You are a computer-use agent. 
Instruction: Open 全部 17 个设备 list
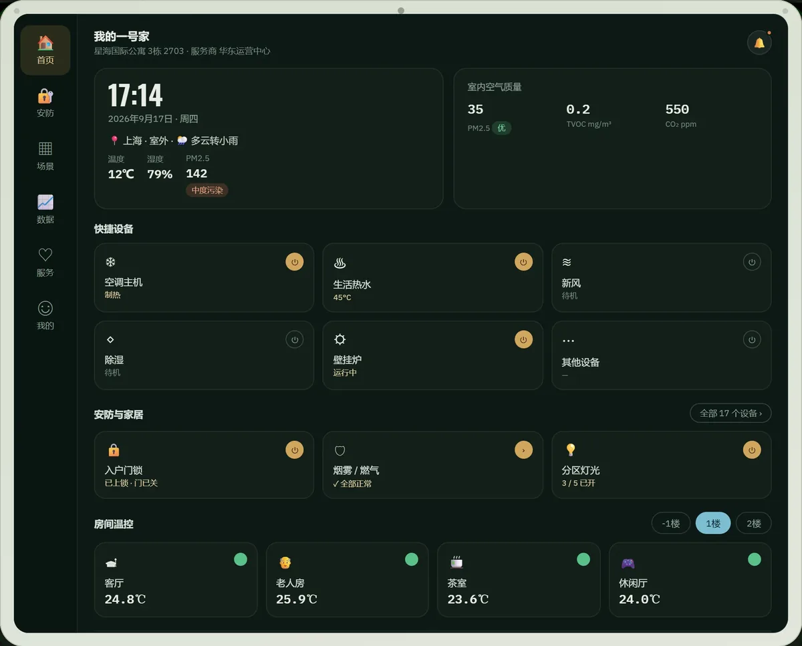tap(730, 414)
